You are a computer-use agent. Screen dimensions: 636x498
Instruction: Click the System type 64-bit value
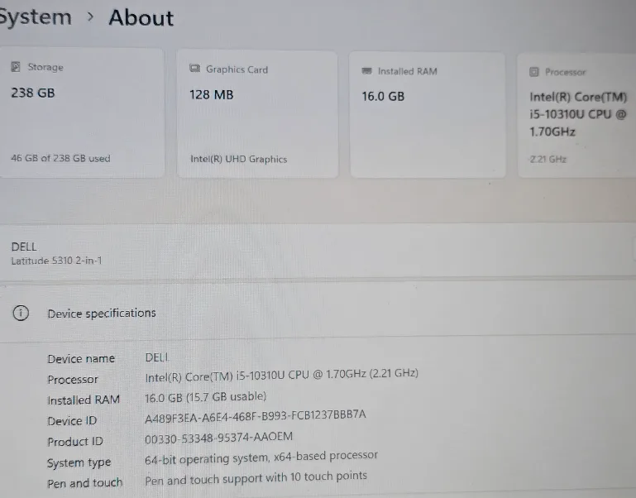click(x=261, y=456)
